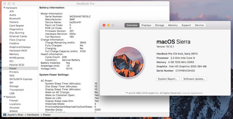Image resolution: width=233 pixels, height=119 pixels.
Task: Click the Battery Information heading
Action: coord(52,8)
